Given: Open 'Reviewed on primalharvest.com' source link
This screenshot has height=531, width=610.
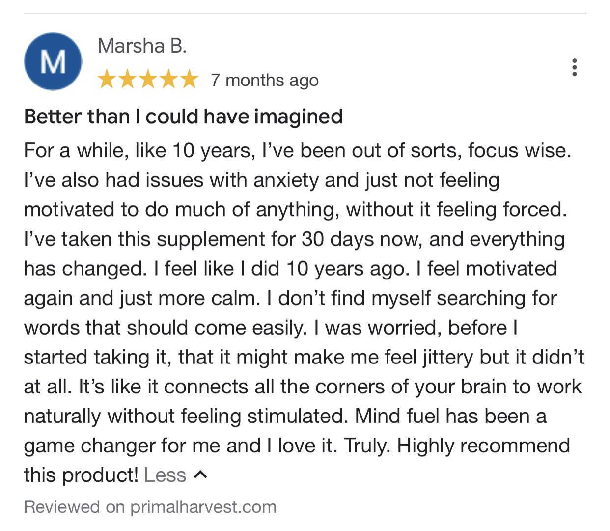Looking at the screenshot, I should point(150,506).
